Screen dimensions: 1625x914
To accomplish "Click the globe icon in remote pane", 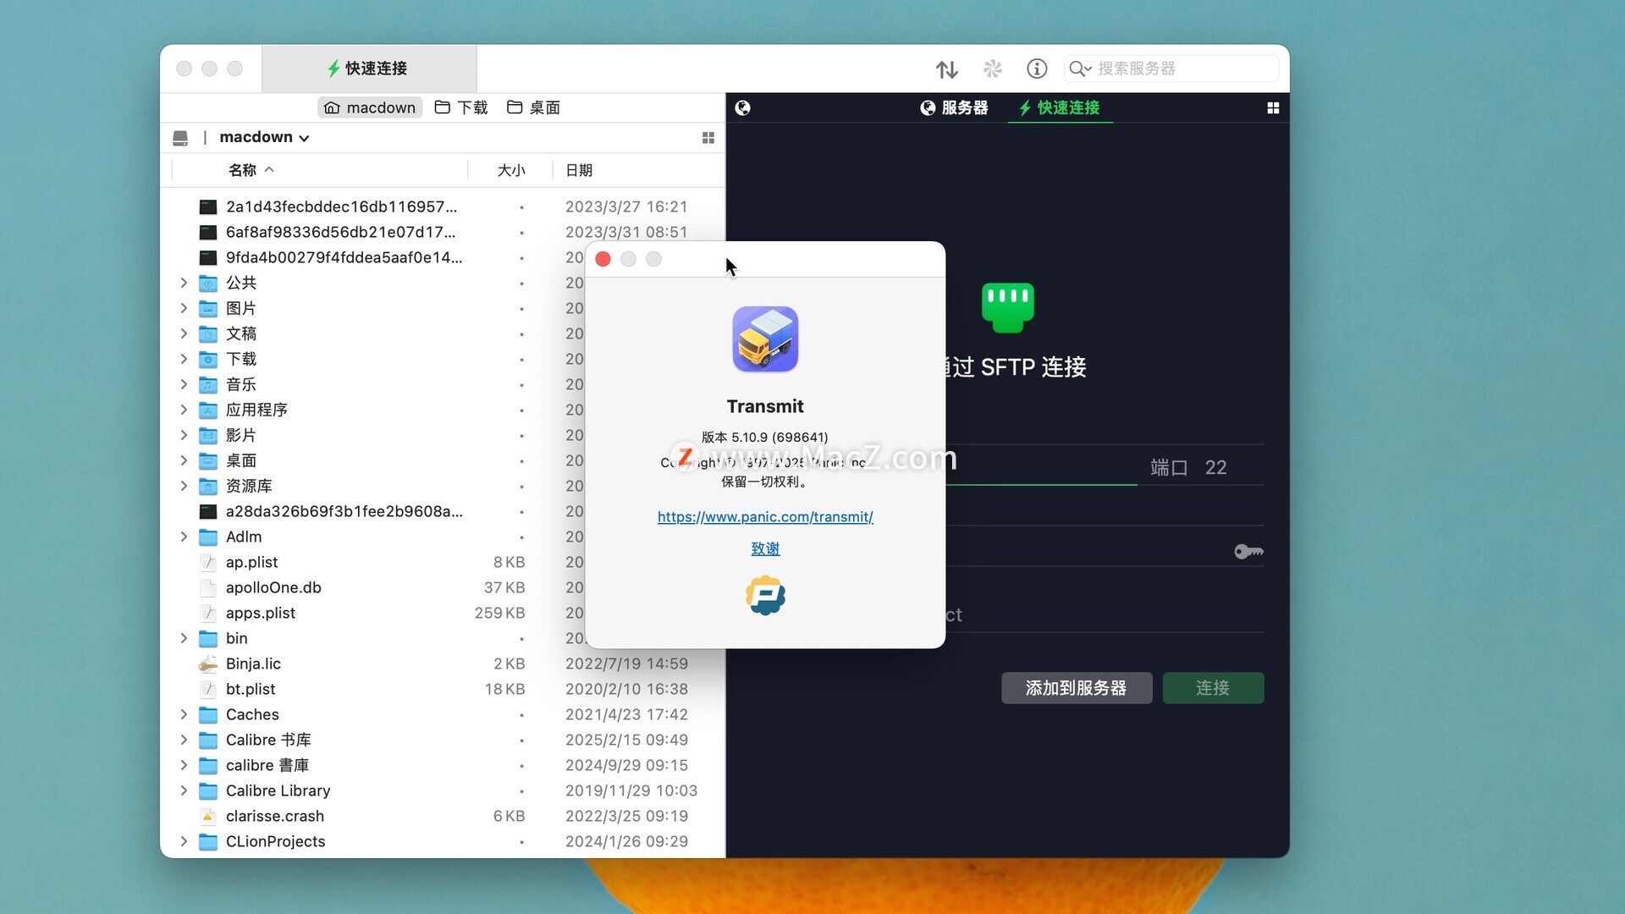I will tap(742, 107).
